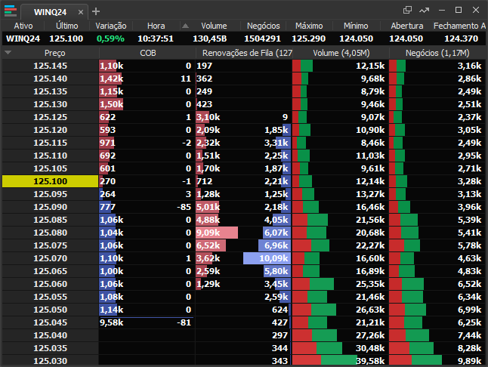The height and width of the screenshot is (367, 488).
Task: Click the 10:37:51 time value
Action: click(x=156, y=39)
